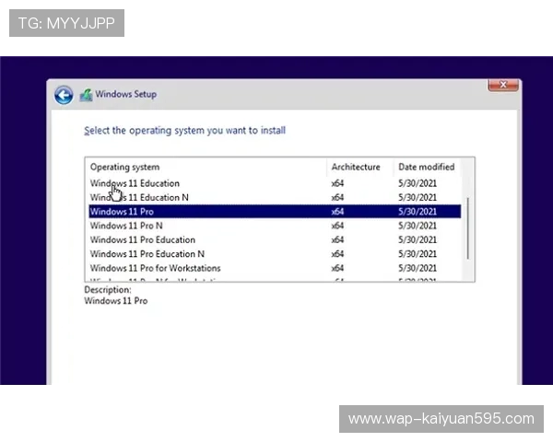Click the Date modified column header

(x=428, y=167)
